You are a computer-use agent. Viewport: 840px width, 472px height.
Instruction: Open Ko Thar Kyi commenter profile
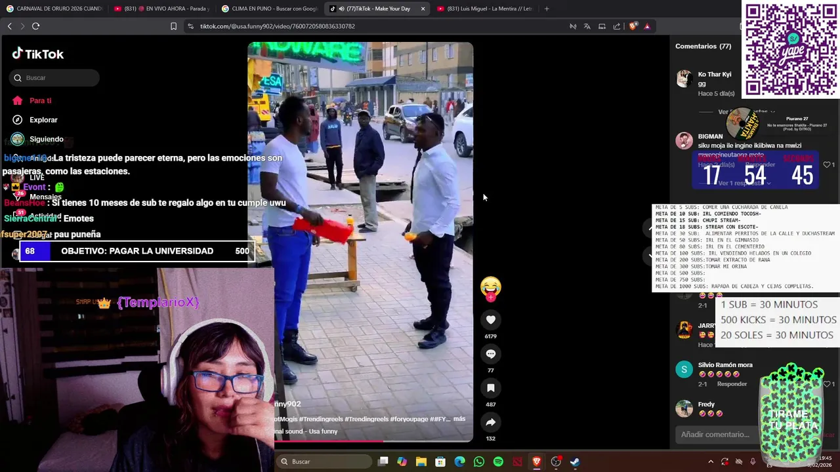point(714,75)
